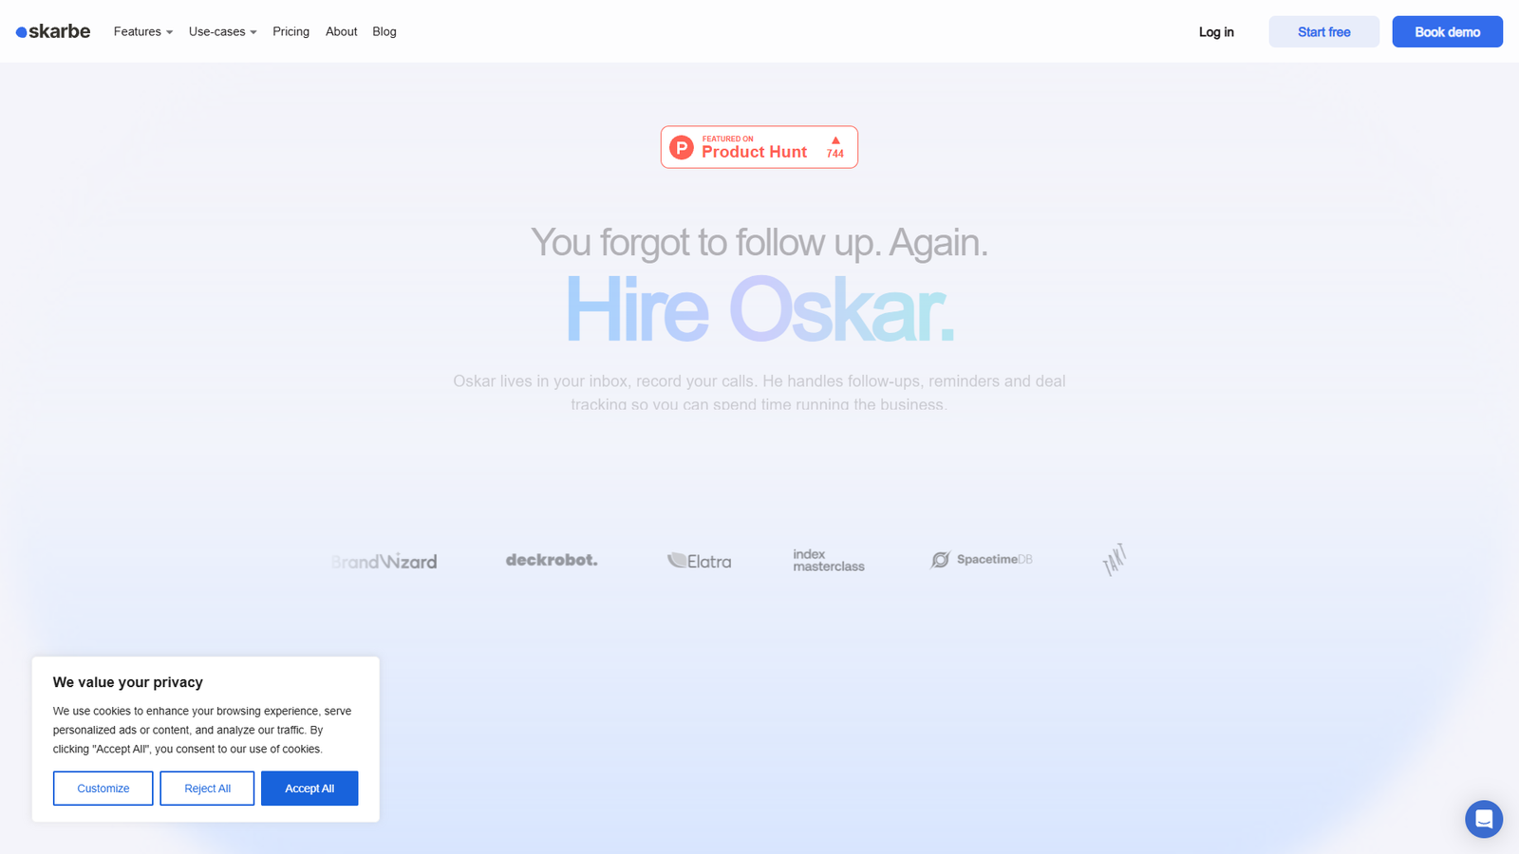Click the SpacetimeDB logo
This screenshot has width=1519, height=854.
point(982,560)
